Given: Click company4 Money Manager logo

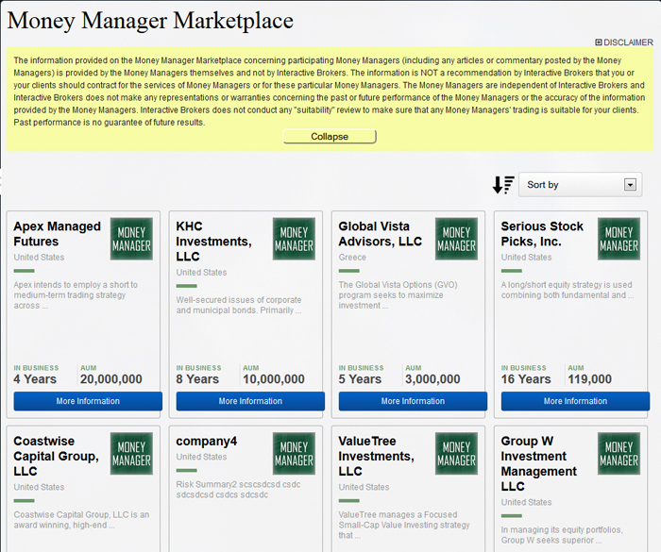Looking at the screenshot, I should 294,454.
